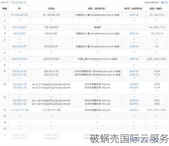Select the time value 111.4 in hop 10
169x146 pixels.
[157, 88]
